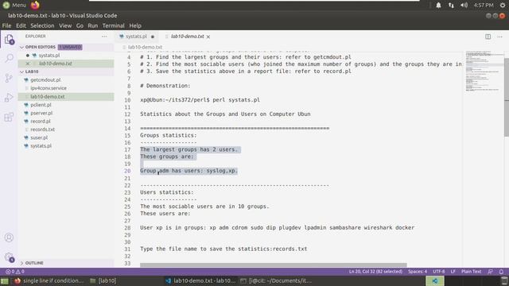This screenshot has height=286, width=509.
Task: Switch to the [lab10] file manager taskbar window
Action: pyautogui.click(x=103, y=280)
